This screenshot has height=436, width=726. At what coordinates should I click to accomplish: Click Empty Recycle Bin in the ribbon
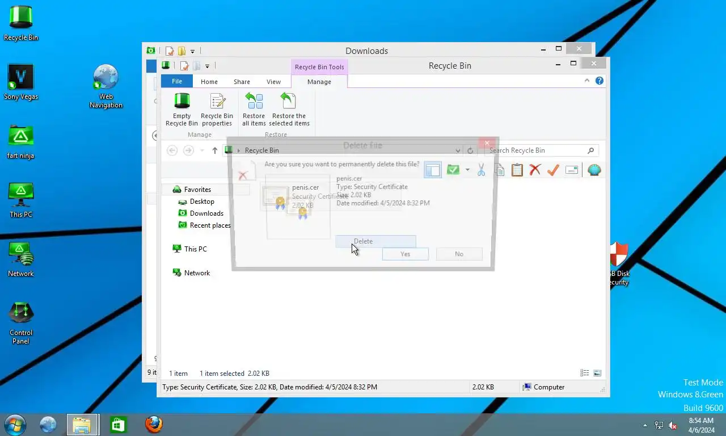click(x=181, y=110)
